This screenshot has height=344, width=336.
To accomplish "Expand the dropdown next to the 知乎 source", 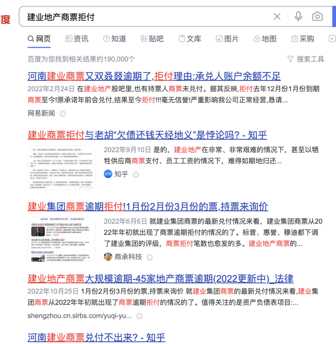I will click(x=136, y=175).
